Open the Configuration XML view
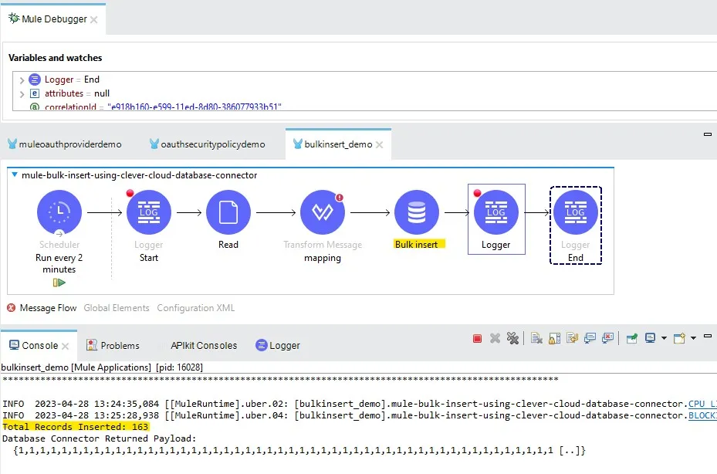 [196, 308]
